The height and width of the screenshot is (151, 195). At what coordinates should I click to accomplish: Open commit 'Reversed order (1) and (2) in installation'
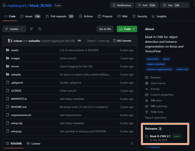click(84, 107)
